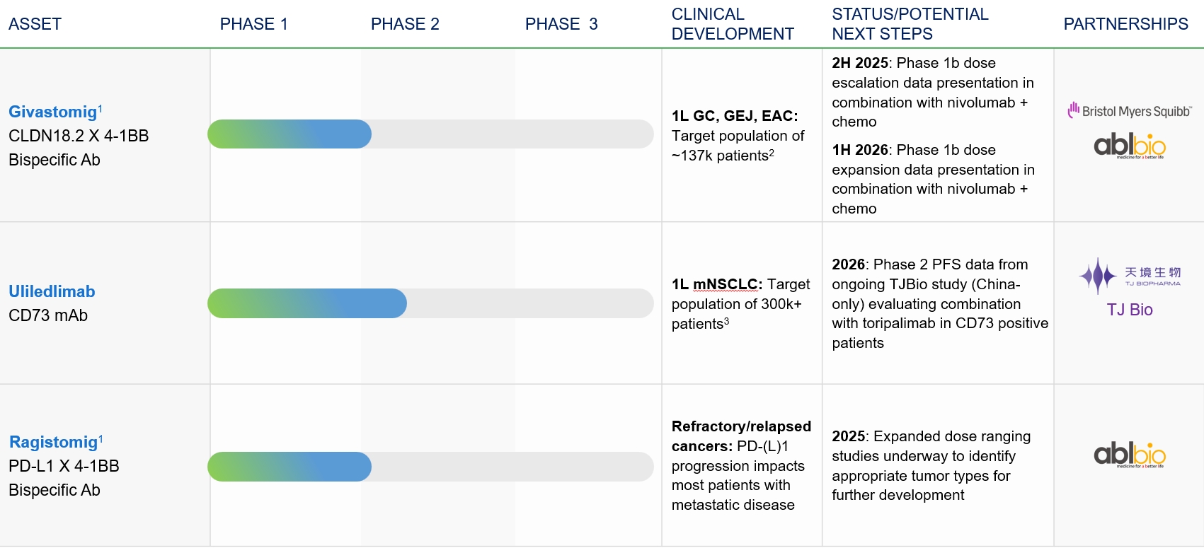The image size is (1204, 548).
Task: Select the STATUS/POTENTIAL NEXT STEPS header
Action: click(x=910, y=24)
